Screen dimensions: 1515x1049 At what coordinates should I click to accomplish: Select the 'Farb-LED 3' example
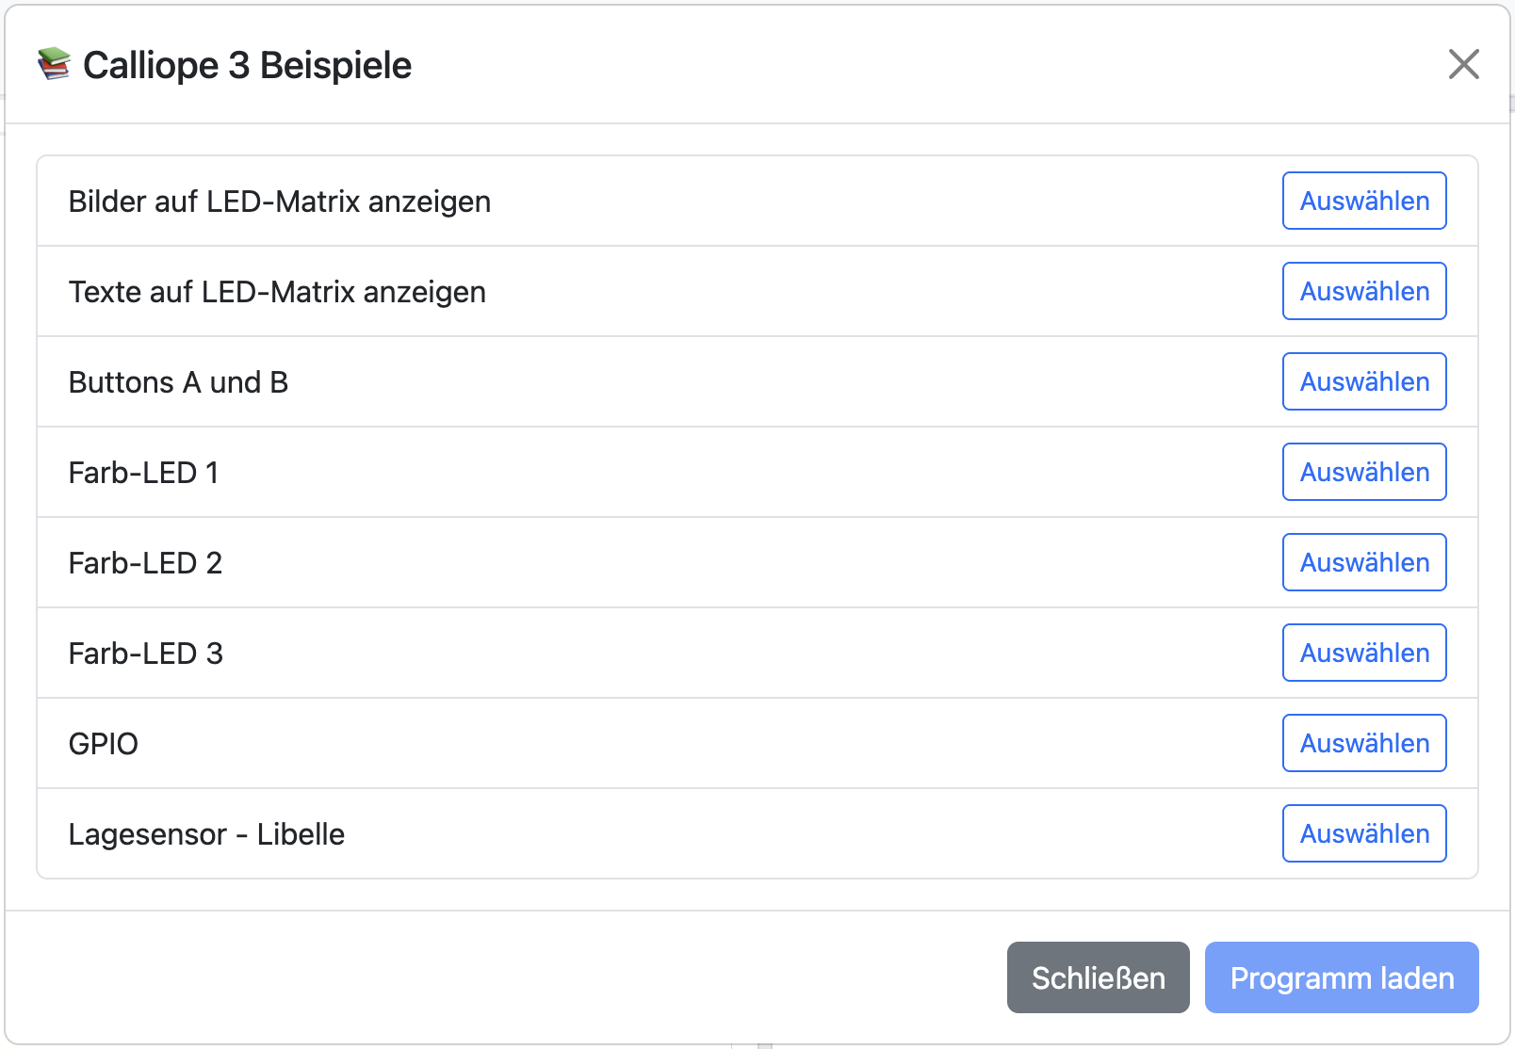click(x=1364, y=653)
